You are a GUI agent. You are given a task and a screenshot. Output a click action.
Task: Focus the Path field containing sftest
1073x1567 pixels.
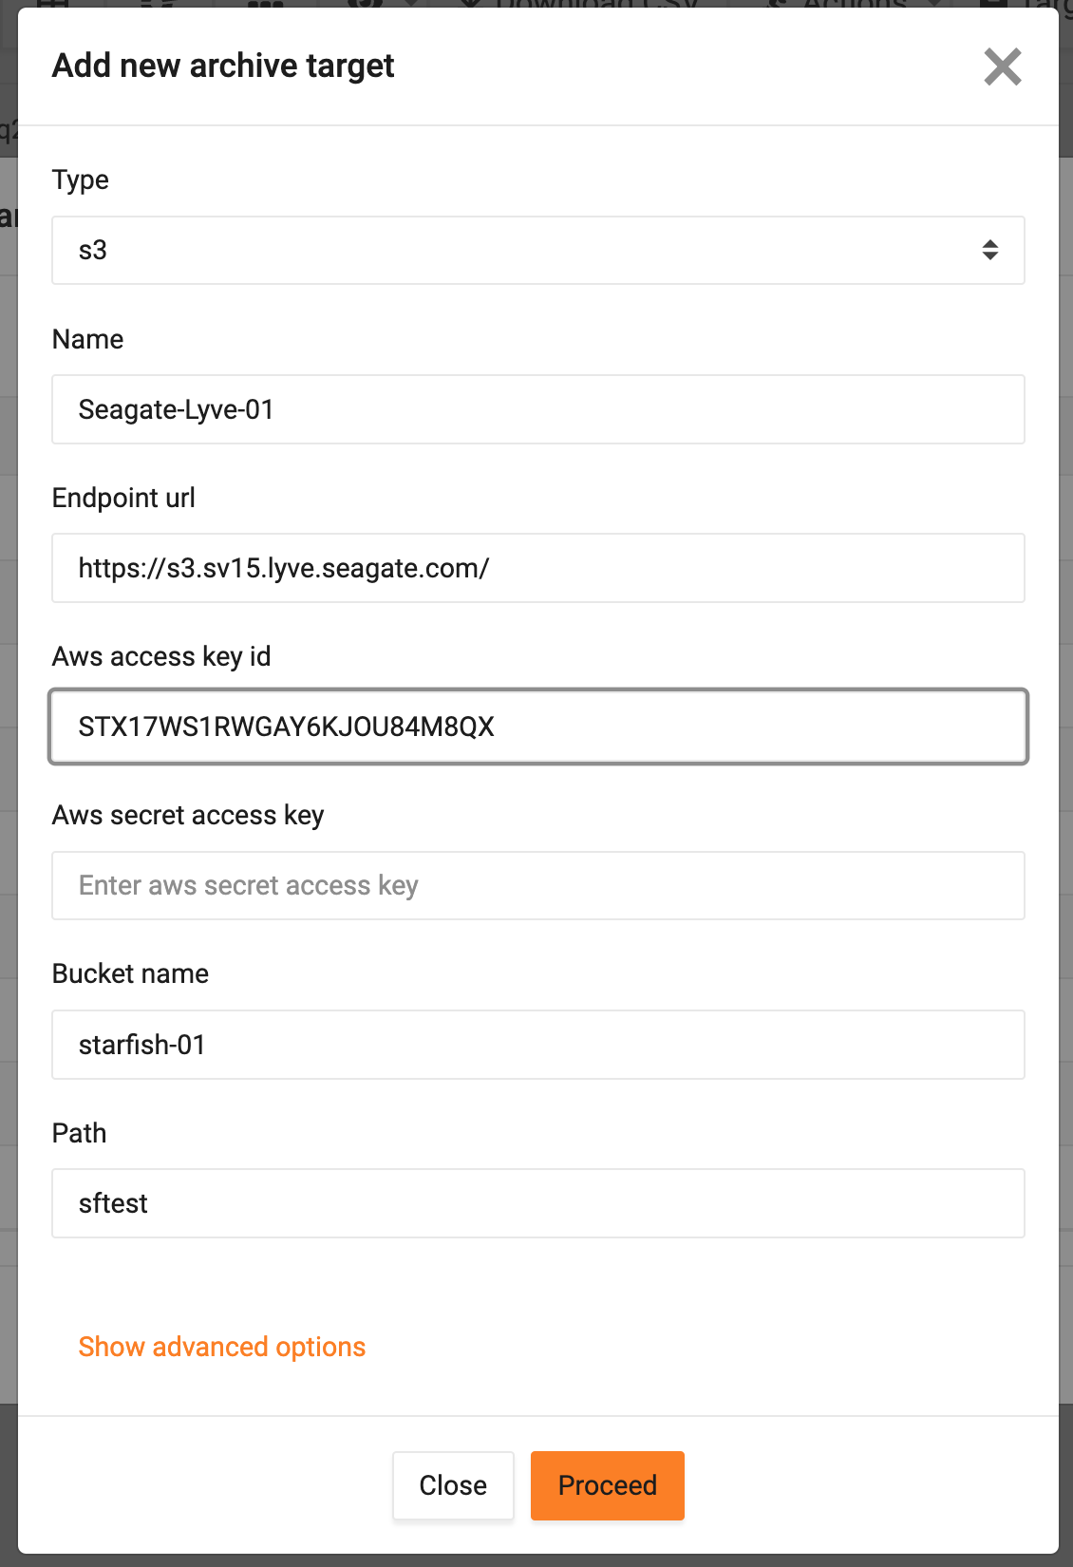coord(537,1203)
